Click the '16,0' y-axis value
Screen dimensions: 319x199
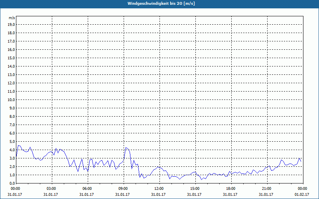click(11, 49)
